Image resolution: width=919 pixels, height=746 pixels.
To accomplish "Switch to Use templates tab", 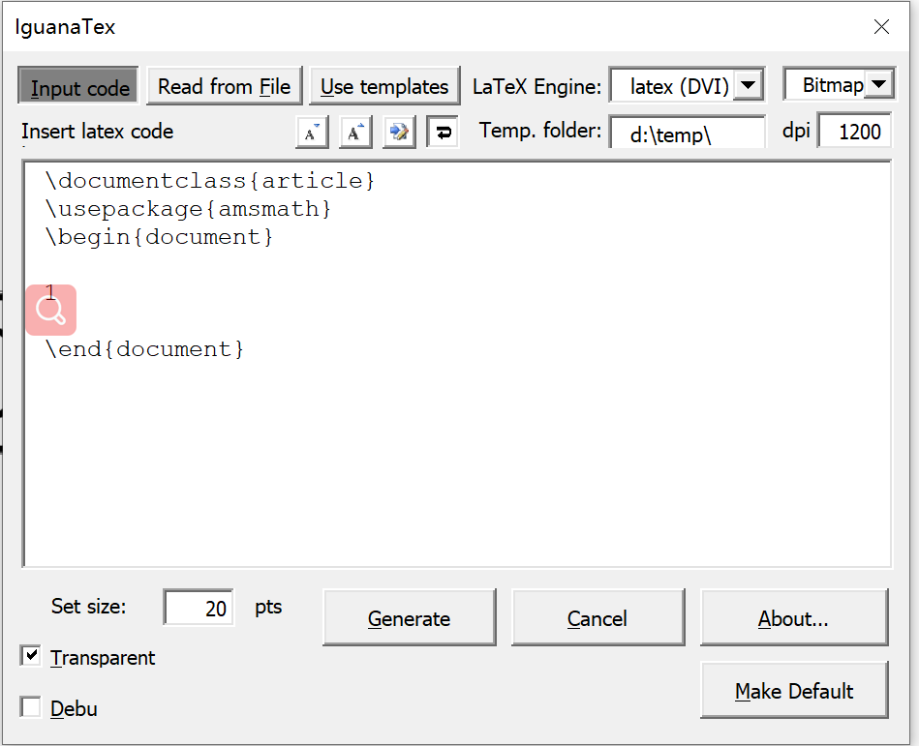I will 384,86.
